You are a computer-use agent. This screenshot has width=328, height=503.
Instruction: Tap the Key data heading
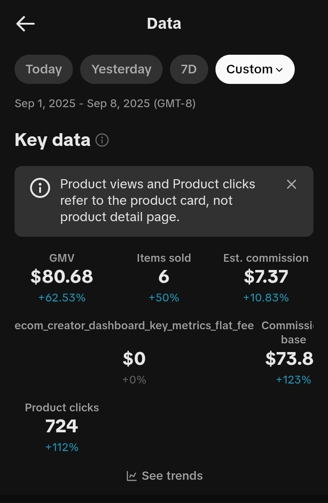[x=52, y=140]
